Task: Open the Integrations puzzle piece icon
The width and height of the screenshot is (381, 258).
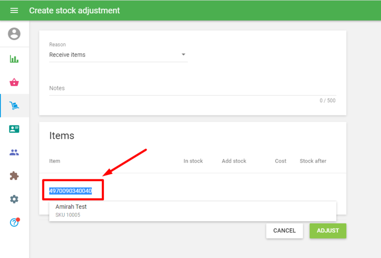Action: coord(14,176)
